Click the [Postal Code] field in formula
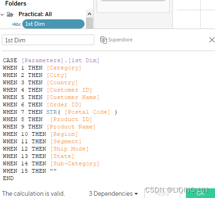 pos(87,112)
